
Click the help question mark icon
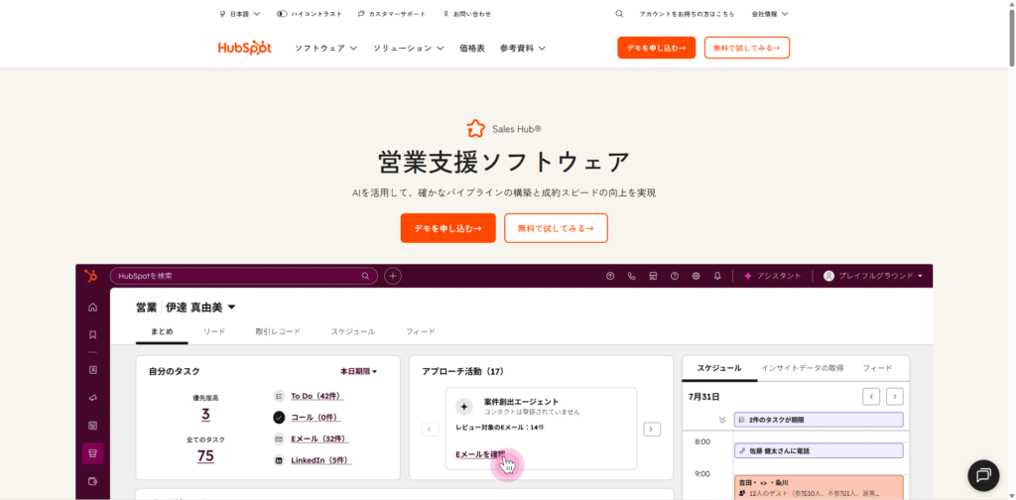(675, 276)
